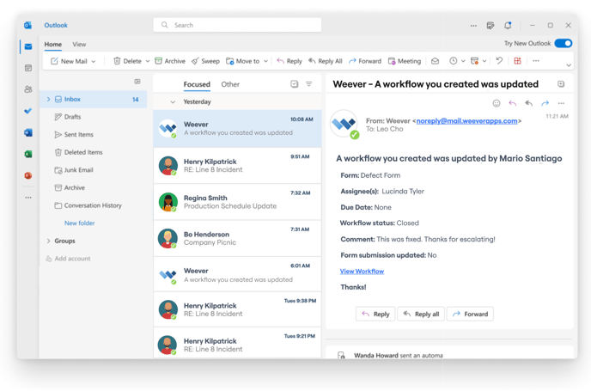
Task: Turn off Try New Outlook toggle
Action: click(564, 43)
